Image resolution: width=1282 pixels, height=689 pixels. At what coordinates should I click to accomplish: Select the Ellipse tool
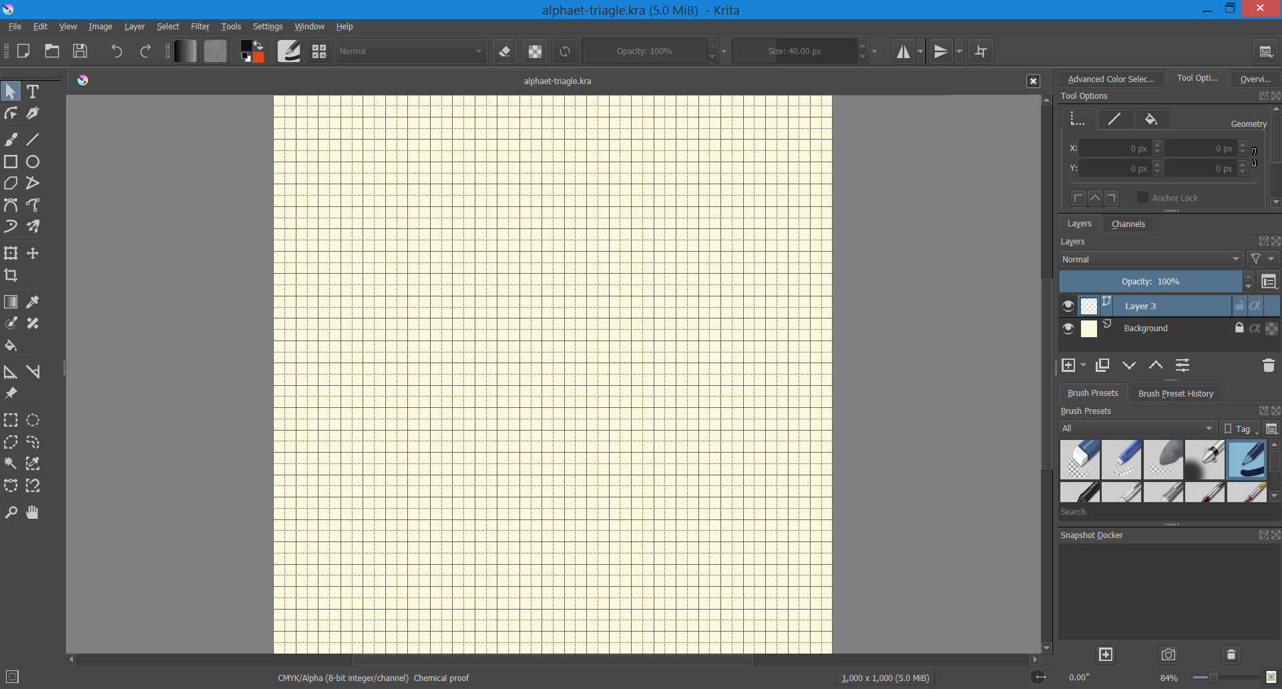33,162
